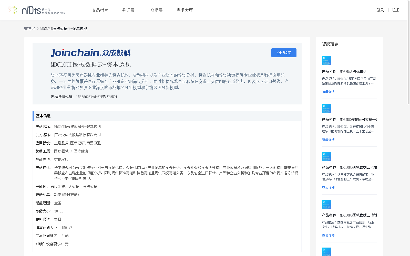The width and height of the screenshot is (410, 256).
Task: Click the supplier name 广州众成大数据科技有限公司
Action: tap(77, 135)
